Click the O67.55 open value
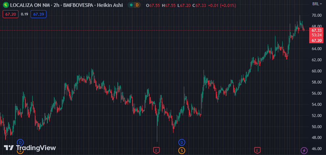 click(x=153, y=6)
